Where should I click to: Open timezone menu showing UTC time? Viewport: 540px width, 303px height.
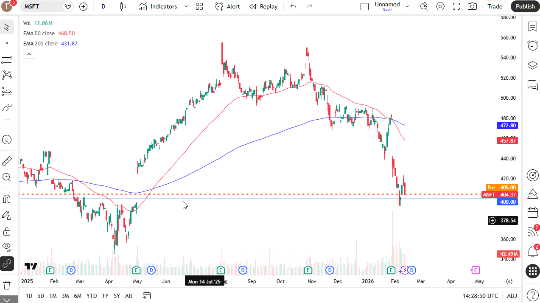[480, 296]
